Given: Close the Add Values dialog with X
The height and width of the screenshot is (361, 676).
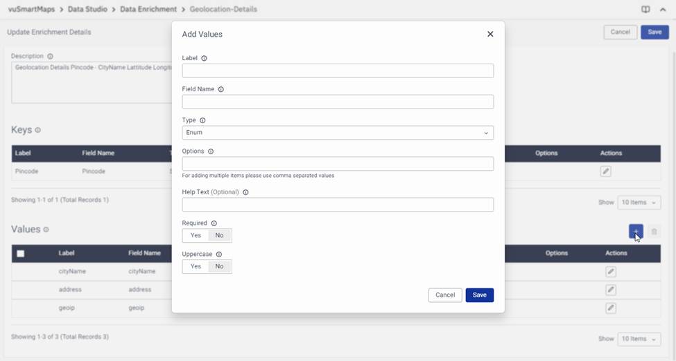Looking at the screenshot, I should [x=490, y=34].
